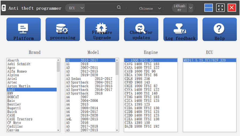Select engine CTHG 1400 TFSI 185
This screenshot has height=136, width=240.
point(151,97)
